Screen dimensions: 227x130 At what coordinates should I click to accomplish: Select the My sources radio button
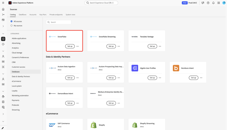[x=12, y=26]
